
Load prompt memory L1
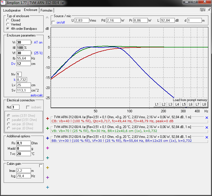pyautogui.click(x=157, y=104)
